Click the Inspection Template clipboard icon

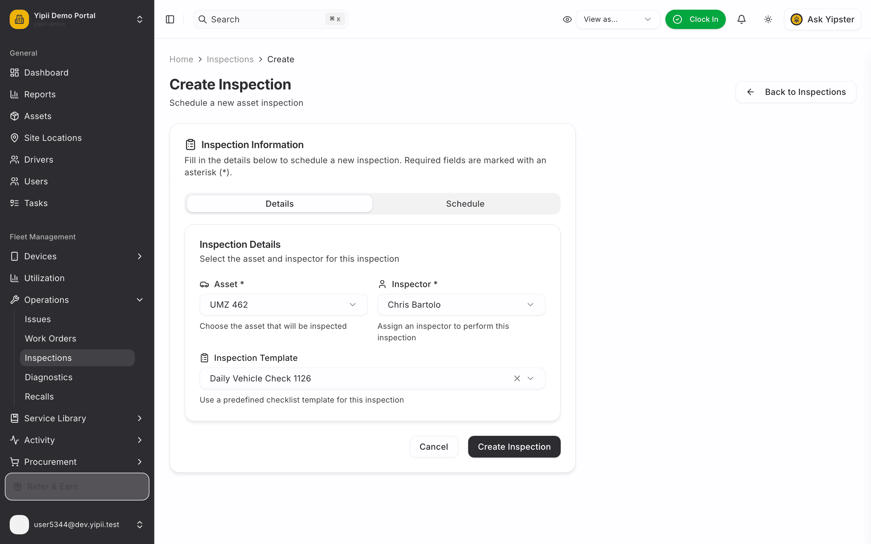[204, 358]
